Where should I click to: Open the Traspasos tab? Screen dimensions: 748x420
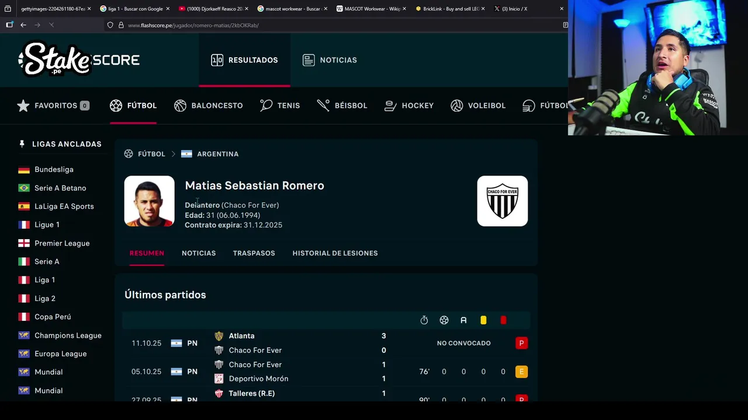click(254, 253)
